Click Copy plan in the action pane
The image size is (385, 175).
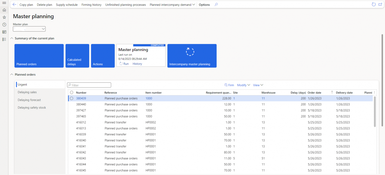(x=26, y=5)
